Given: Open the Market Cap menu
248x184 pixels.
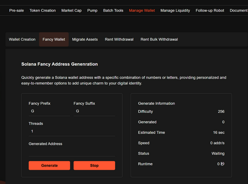Looking at the screenshot, I should point(71,10).
